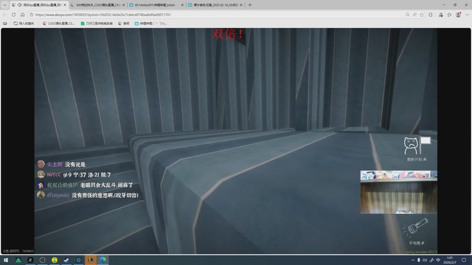472x265 pixels.
Task: Switch to the 2025-02-16 bilibili tab
Action: [215, 5]
